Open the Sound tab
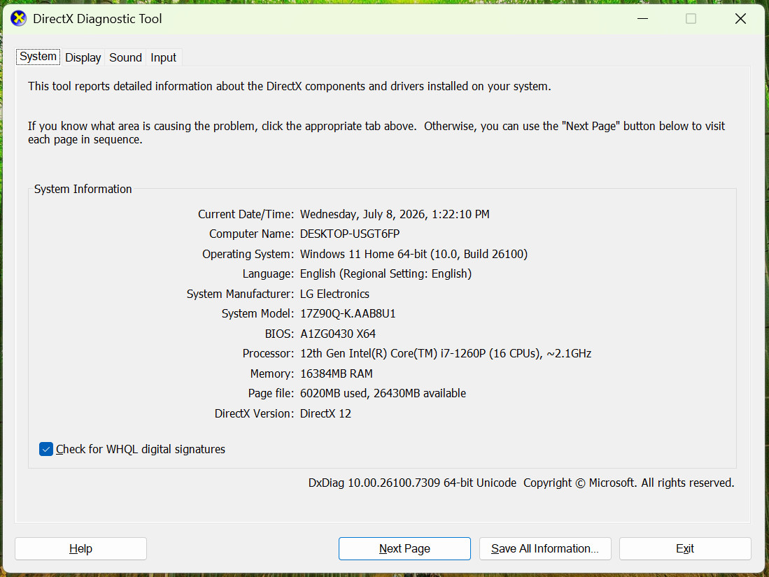The image size is (769, 577). pyautogui.click(x=125, y=58)
